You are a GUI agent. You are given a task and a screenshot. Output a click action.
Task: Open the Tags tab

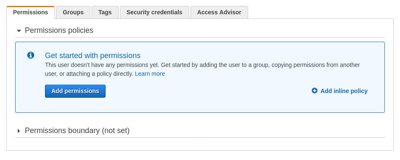(105, 12)
